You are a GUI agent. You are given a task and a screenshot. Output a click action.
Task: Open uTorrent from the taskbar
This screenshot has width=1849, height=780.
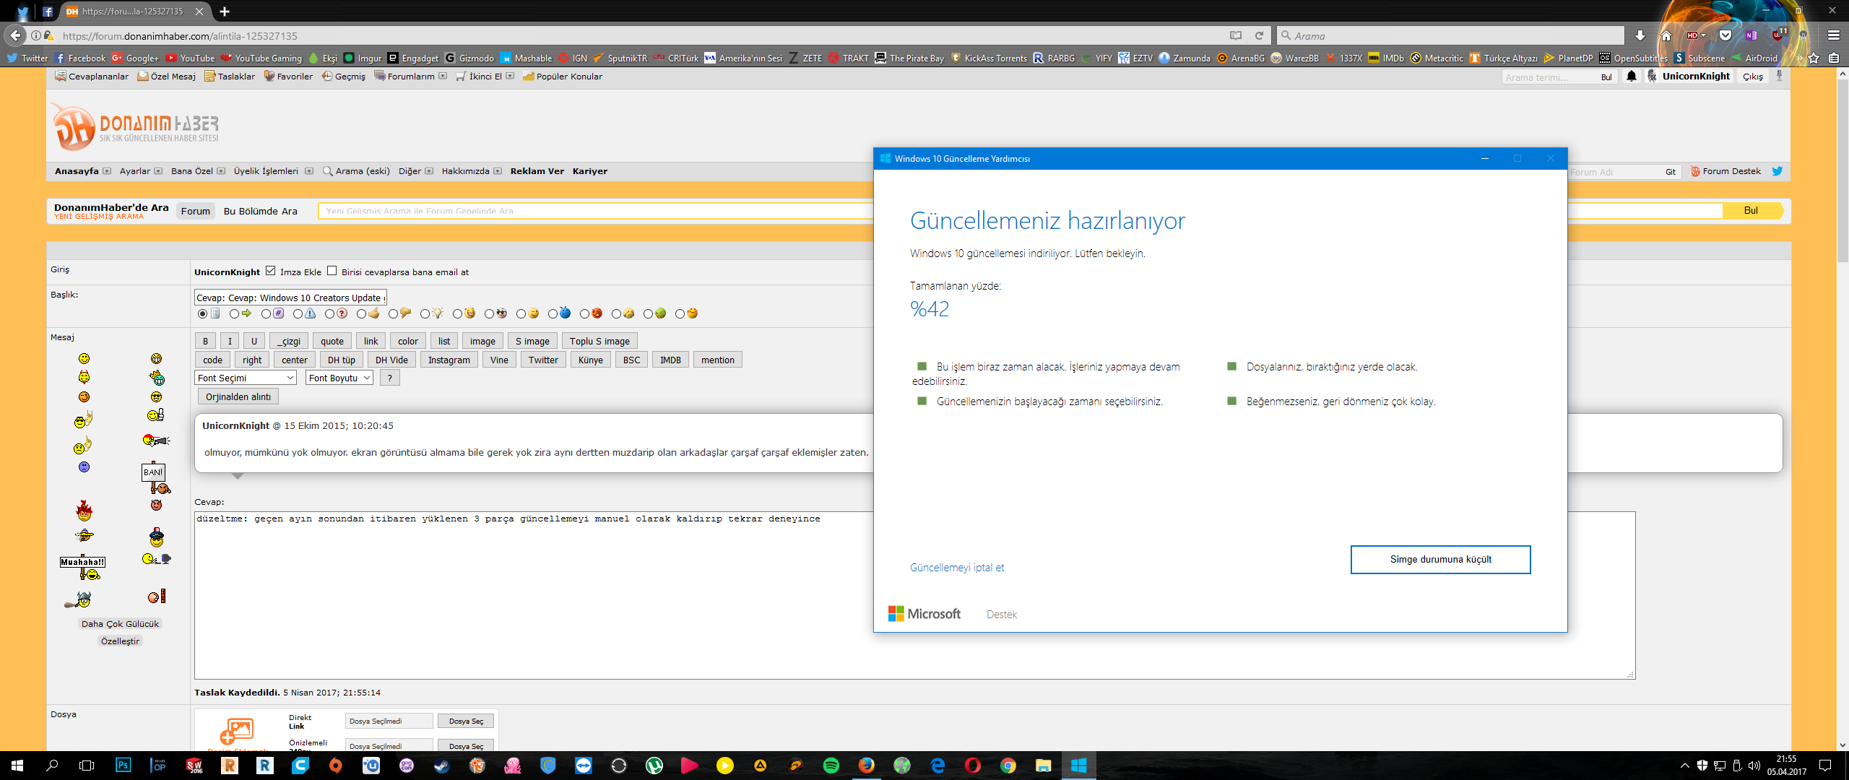click(654, 766)
